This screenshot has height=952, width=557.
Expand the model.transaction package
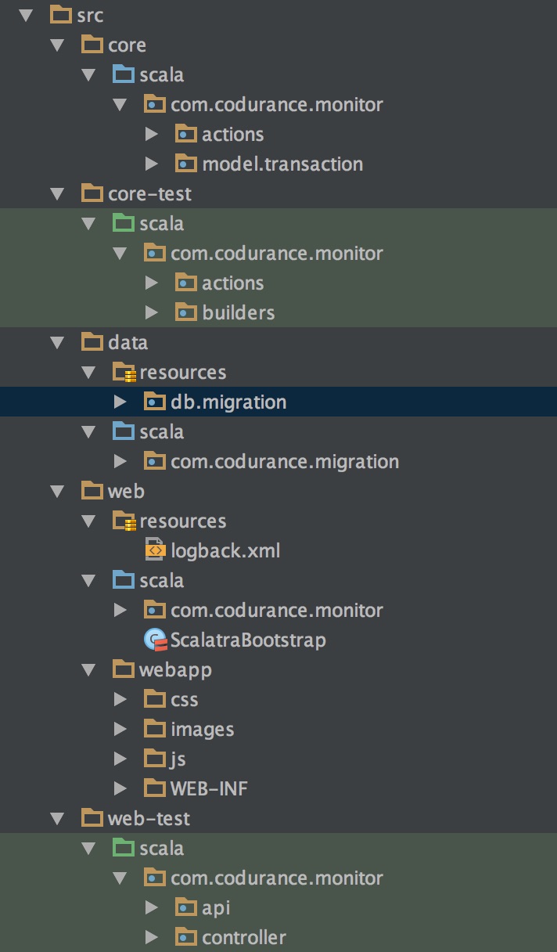tap(151, 164)
